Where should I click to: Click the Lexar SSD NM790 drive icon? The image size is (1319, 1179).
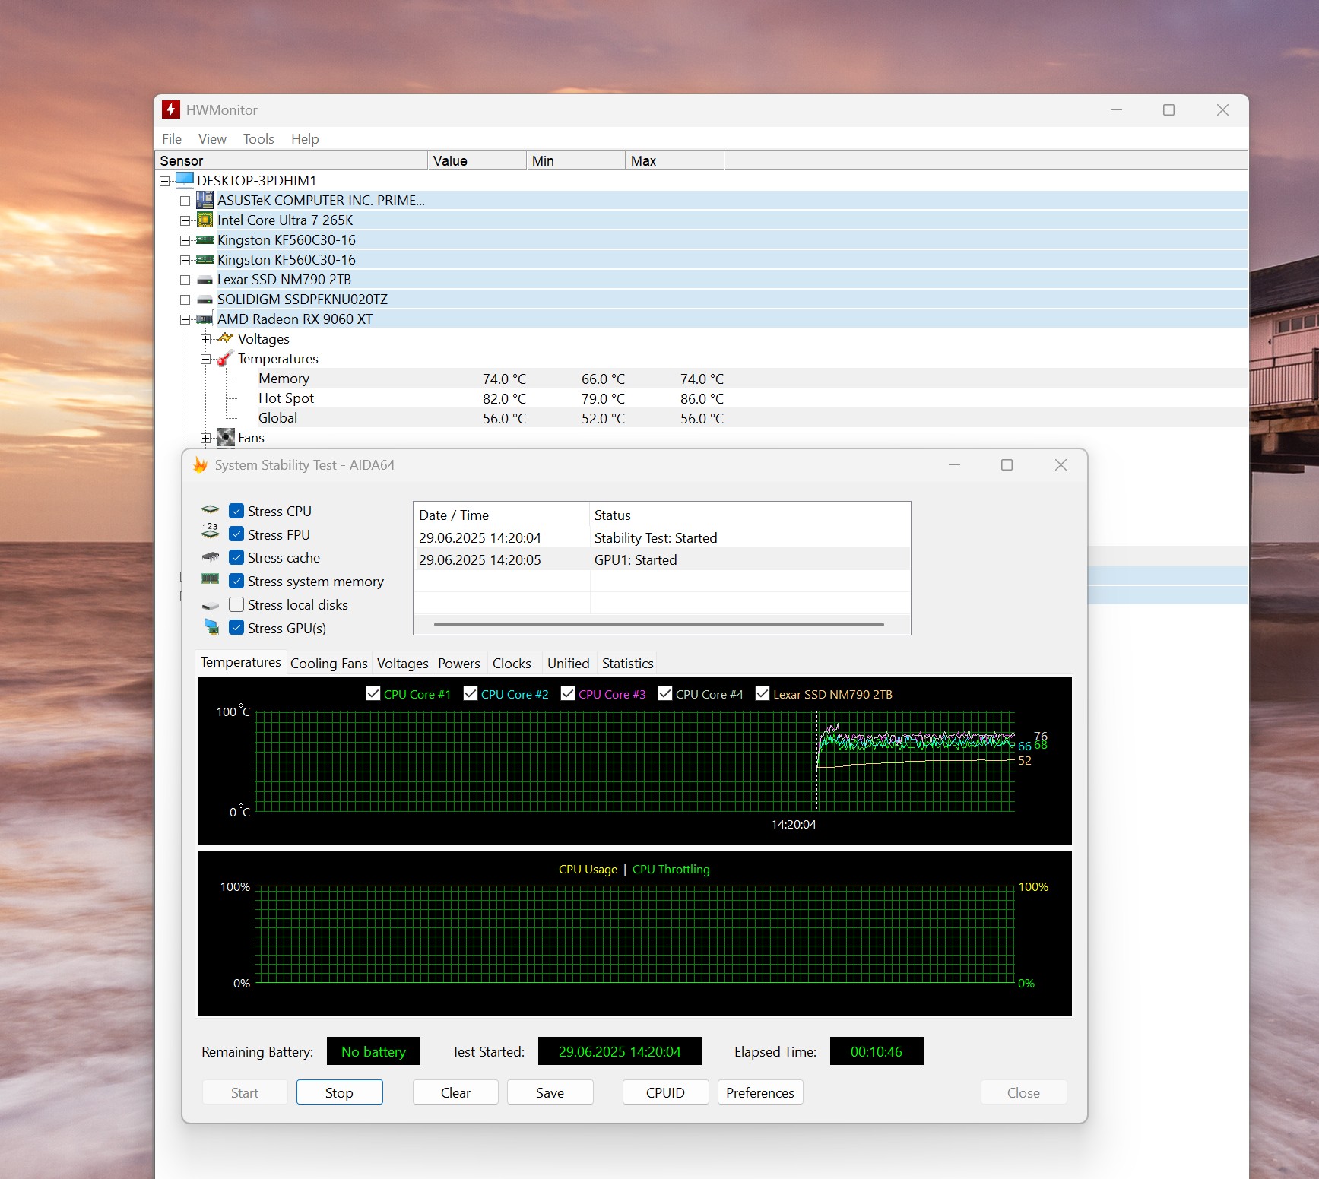205,280
